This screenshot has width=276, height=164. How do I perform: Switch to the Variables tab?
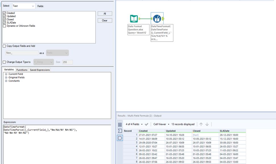point(9,70)
